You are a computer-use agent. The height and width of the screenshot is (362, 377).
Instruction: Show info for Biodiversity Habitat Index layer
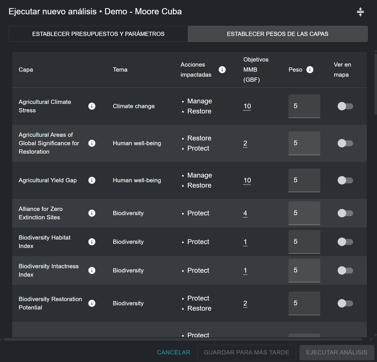(x=92, y=242)
